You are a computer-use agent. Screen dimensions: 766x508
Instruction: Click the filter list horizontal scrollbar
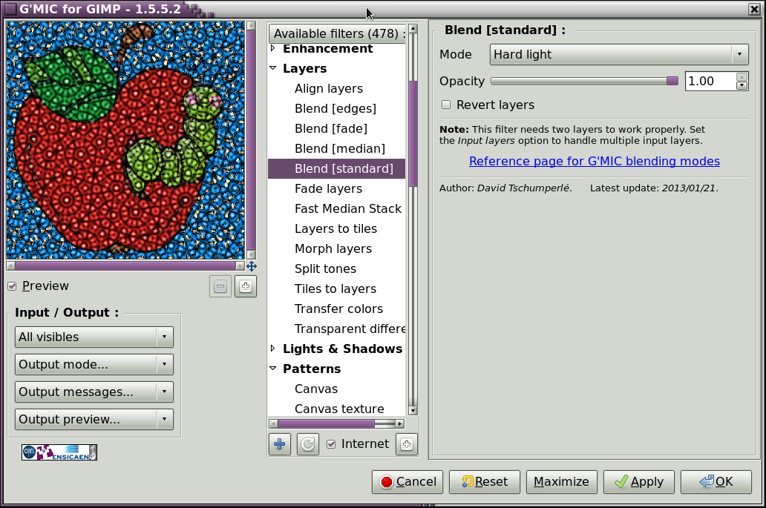(x=336, y=423)
